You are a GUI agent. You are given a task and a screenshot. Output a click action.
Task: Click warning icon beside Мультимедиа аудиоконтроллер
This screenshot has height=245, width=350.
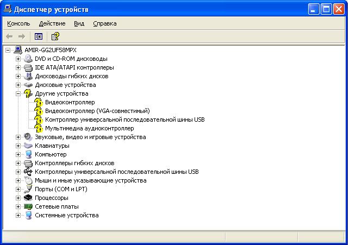[39, 128]
